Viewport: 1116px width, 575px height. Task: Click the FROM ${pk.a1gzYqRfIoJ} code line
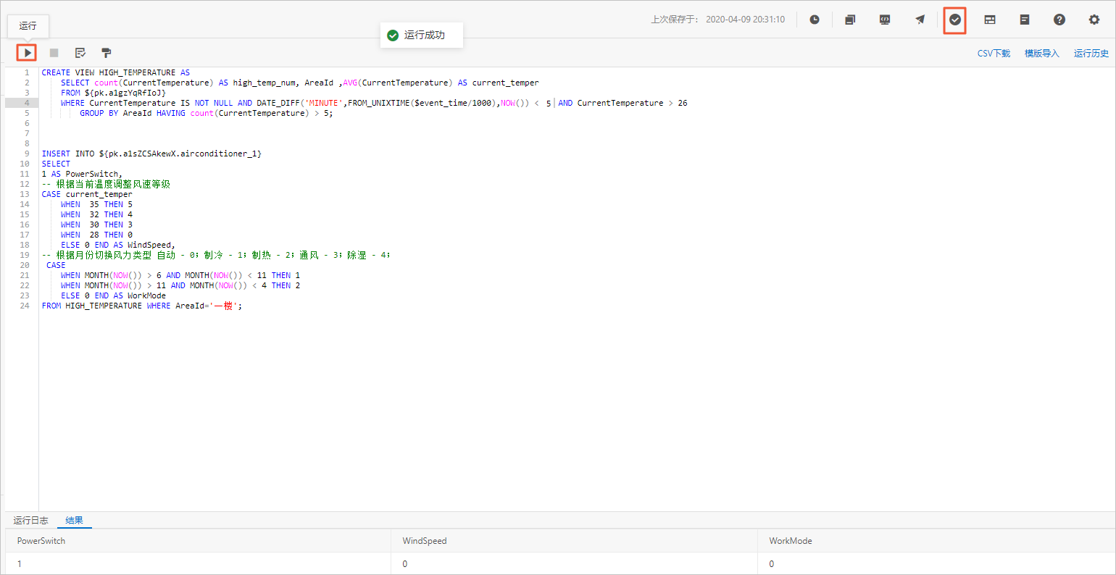click(x=113, y=93)
